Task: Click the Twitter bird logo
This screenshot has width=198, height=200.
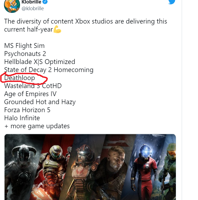Action: [x=172, y=2]
